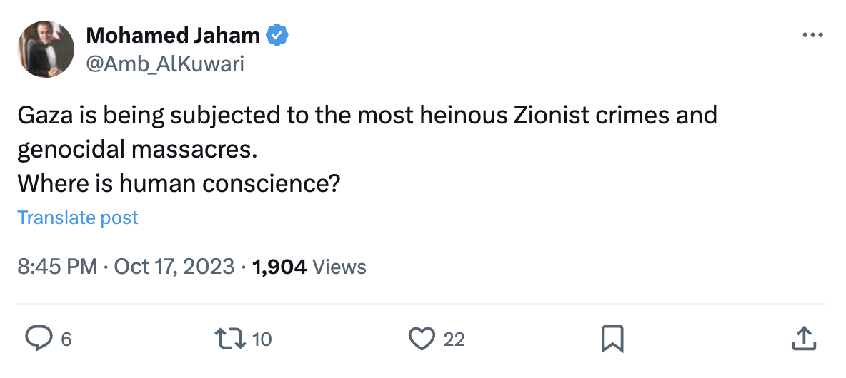Click the share upload icon
This screenshot has width=846, height=378.
(803, 339)
